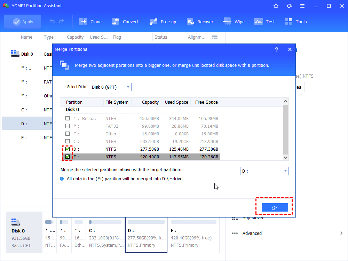
Task: Open the Free up tool
Action: coord(163,22)
